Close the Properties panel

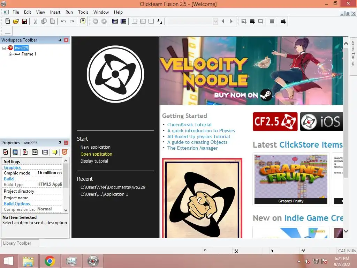click(66, 143)
